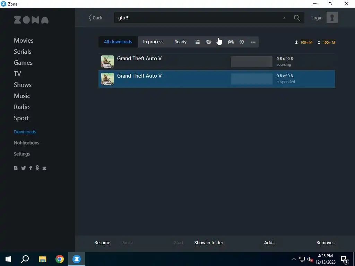Click the muted volume tray icon
Image resolution: width=355 pixels, height=266 pixels.
(310, 259)
